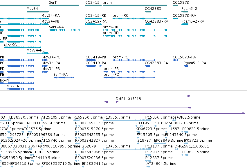Select the RP003615270.5prime feature
The image size is (247, 168).
pyautogui.click(x=77, y=132)
